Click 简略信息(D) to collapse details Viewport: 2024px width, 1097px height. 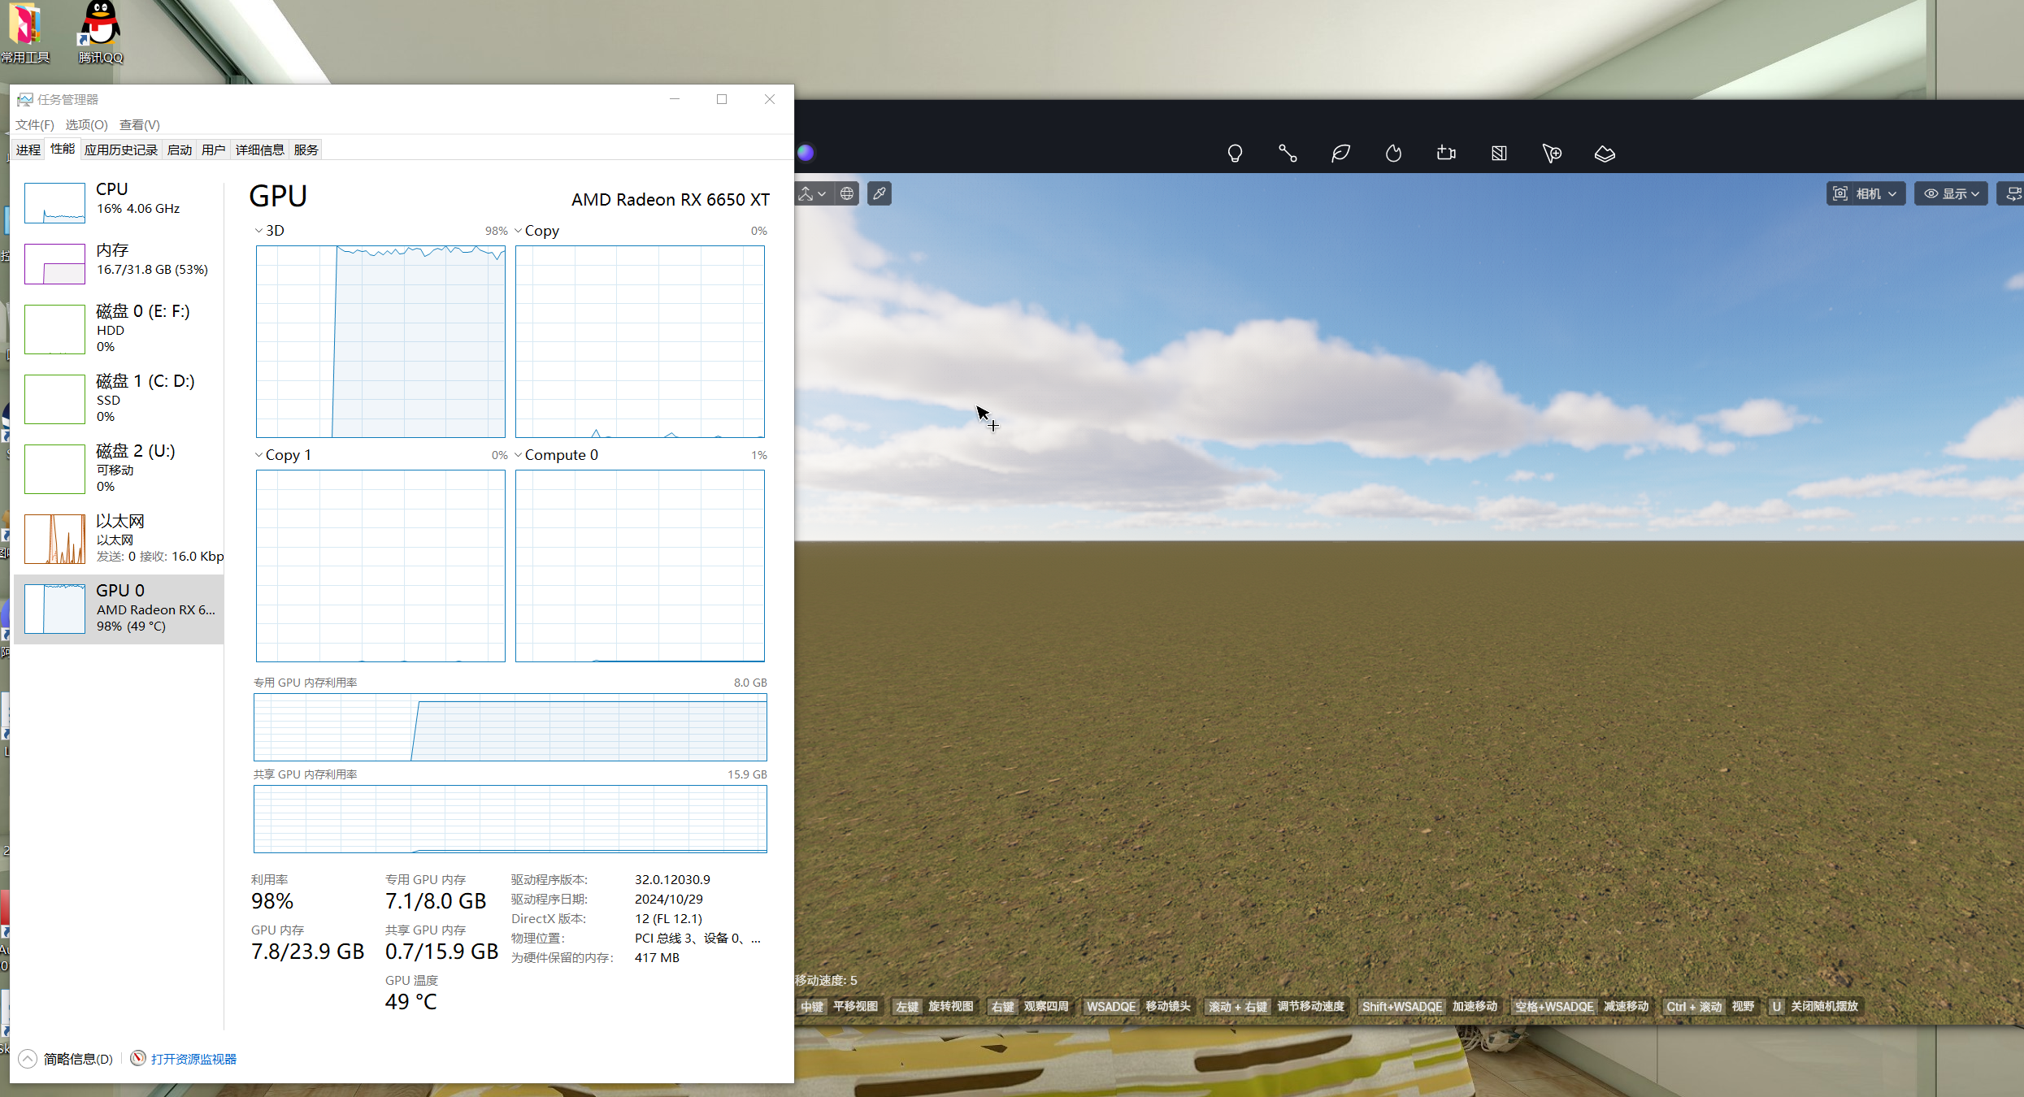pyautogui.click(x=77, y=1059)
